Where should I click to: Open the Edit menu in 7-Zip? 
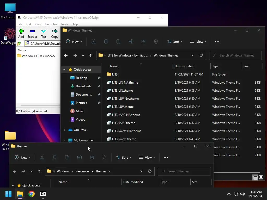coord(28,24)
